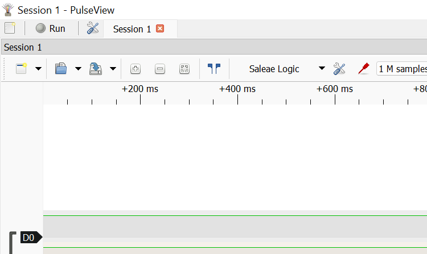Open settings wrench icon beside Run
The width and height of the screenshot is (427, 254).
pos(93,28)
